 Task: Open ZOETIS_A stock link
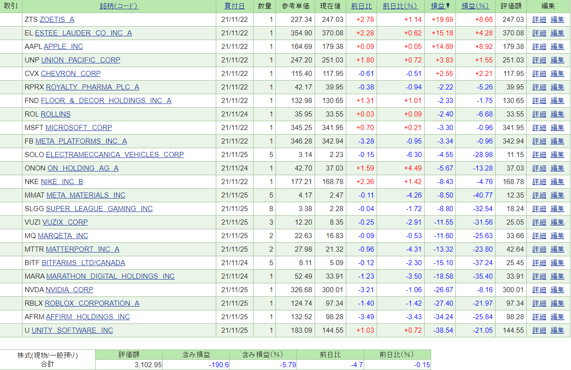57,20
